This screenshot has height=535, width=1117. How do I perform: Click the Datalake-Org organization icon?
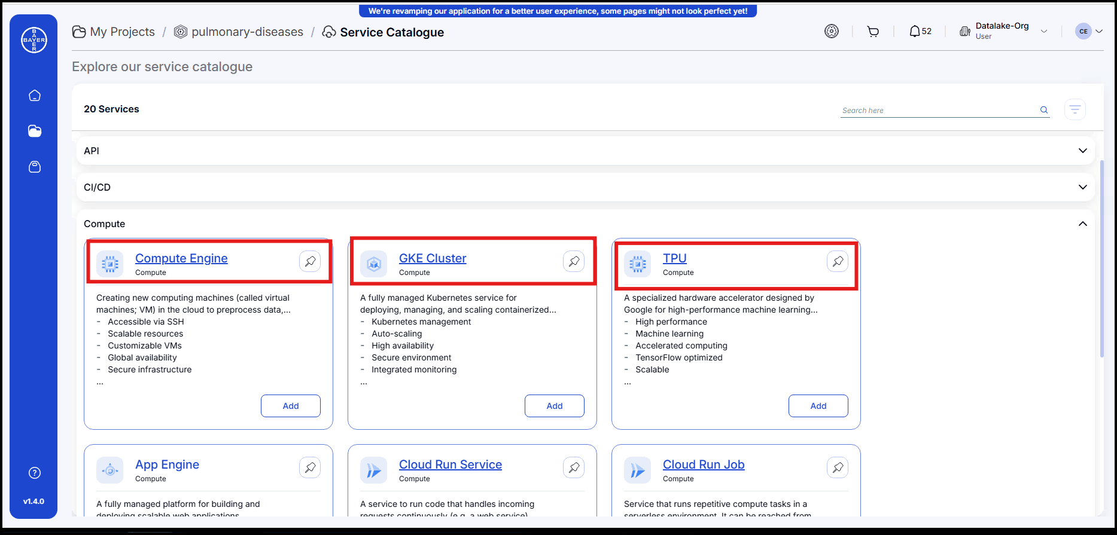pos(965,31)
